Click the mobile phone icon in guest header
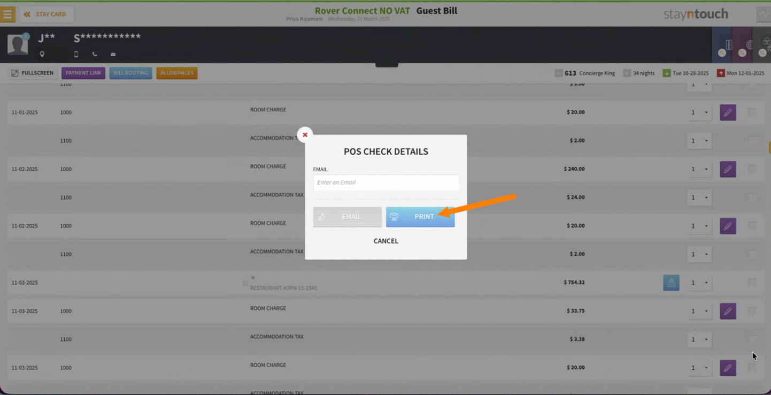 (76, 54)
